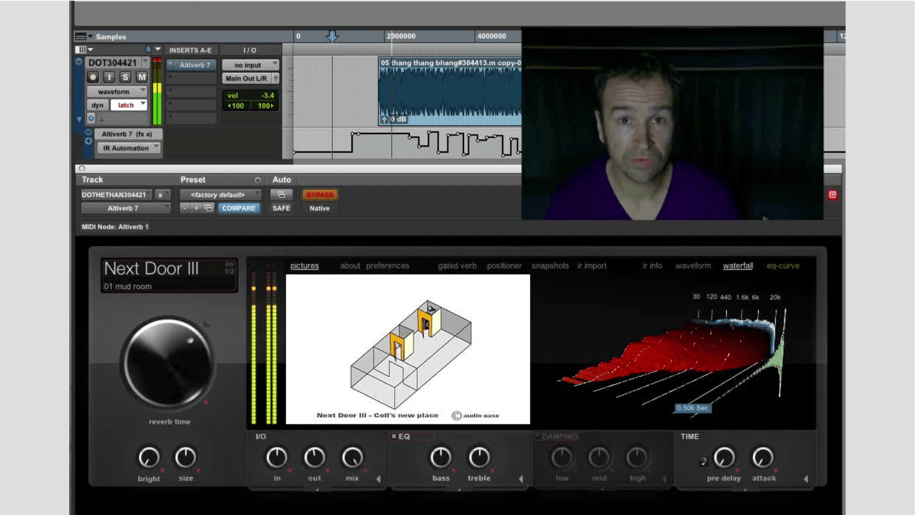Open the insert position 'a' selector
The image size is (915, 515).
tap(162, 195)
